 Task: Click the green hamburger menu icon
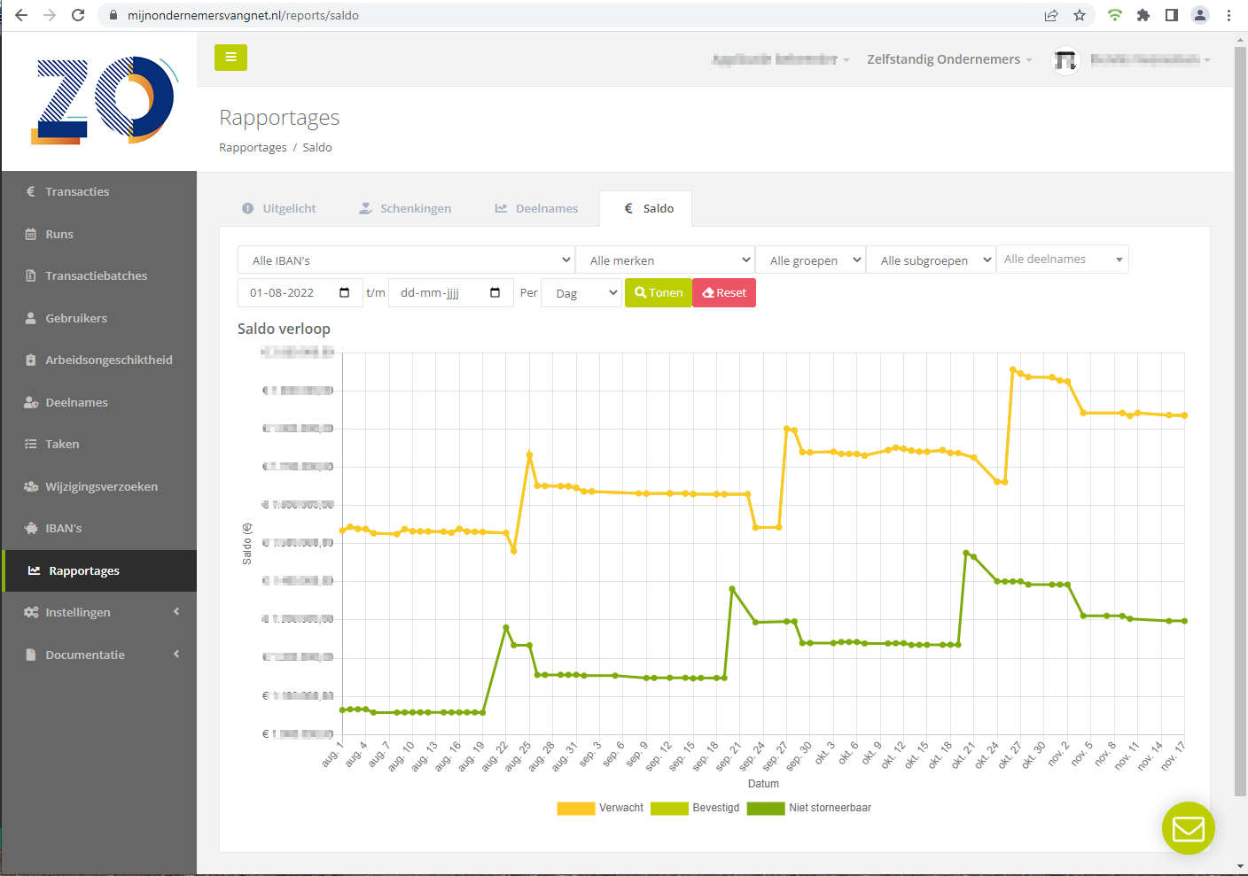point(230,58)
